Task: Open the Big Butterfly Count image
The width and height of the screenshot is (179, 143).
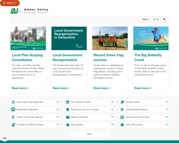Action: point(151,38)
